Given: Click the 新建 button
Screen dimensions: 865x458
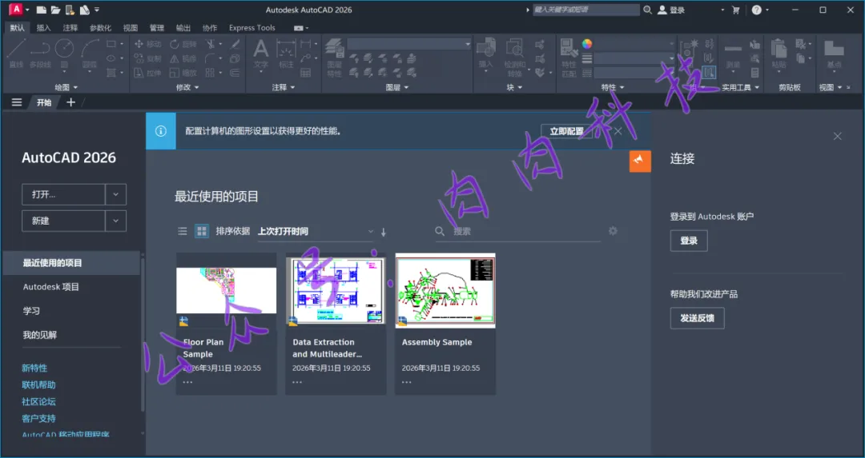Looking at the screenshot, I should tap(63, 221).
